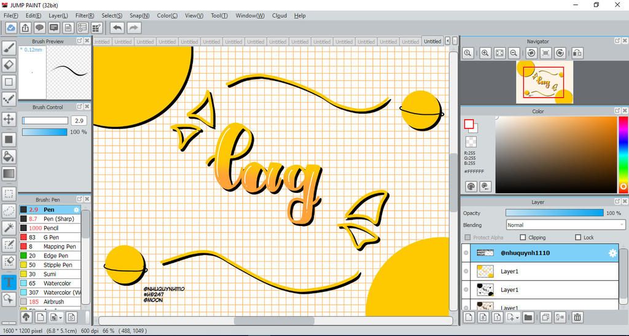
Task: Switch to the last Untitled tab
Action: point(432,41)
